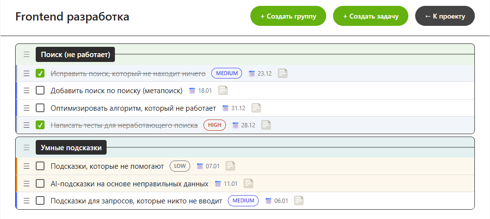Check "Подсказки для запросов" task checkbox
This screenshot has height=219, width=490.
[40, 200]
